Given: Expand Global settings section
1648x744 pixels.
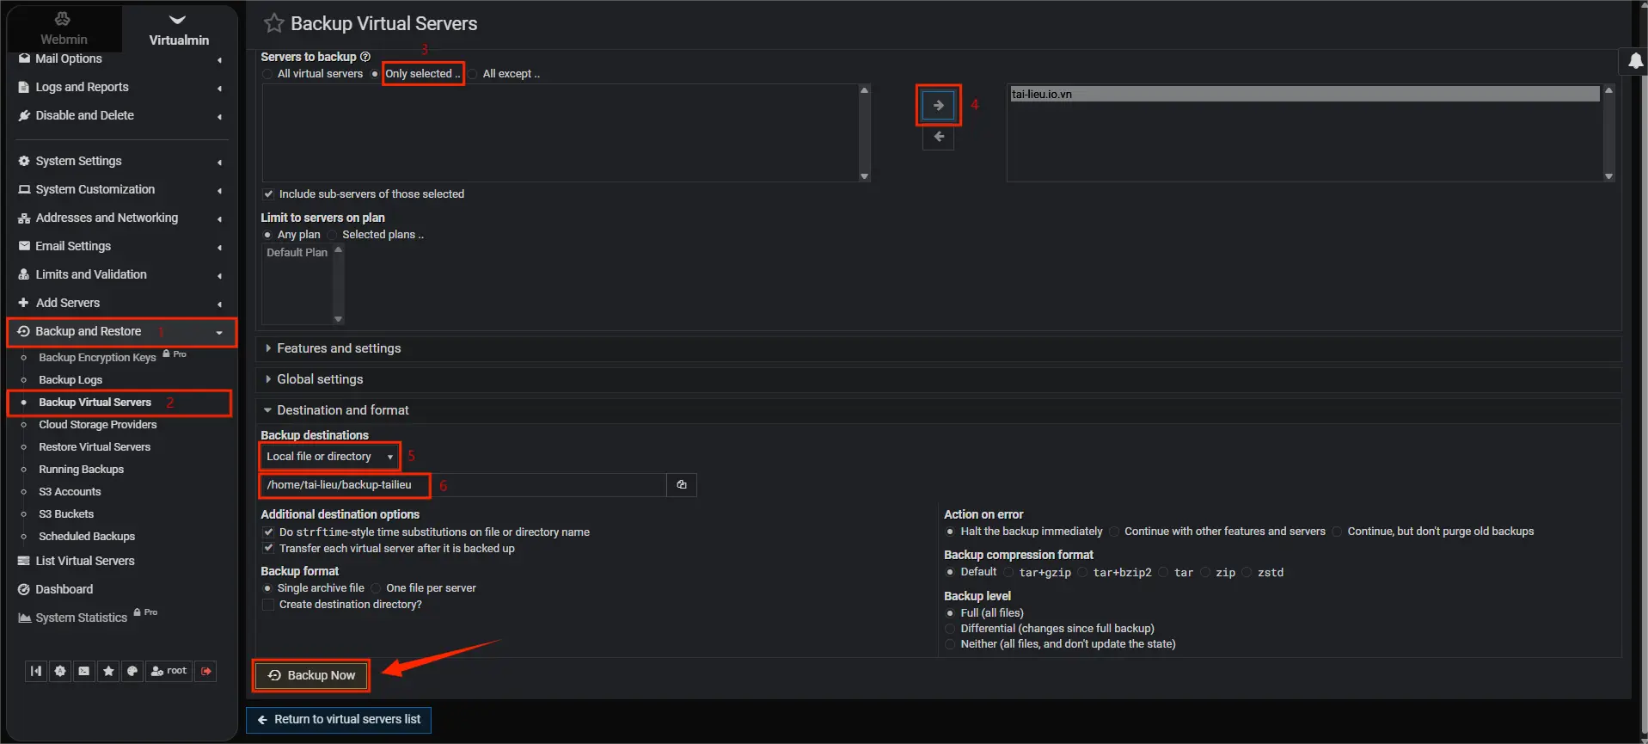Looking at the screenshot, I should tap(938, 379).
